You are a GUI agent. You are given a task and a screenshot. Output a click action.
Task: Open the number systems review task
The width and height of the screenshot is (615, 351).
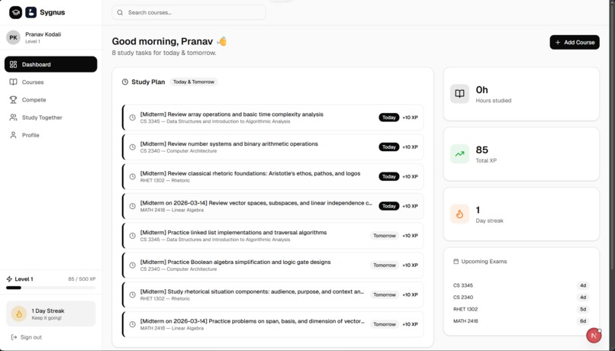point(273,147)
